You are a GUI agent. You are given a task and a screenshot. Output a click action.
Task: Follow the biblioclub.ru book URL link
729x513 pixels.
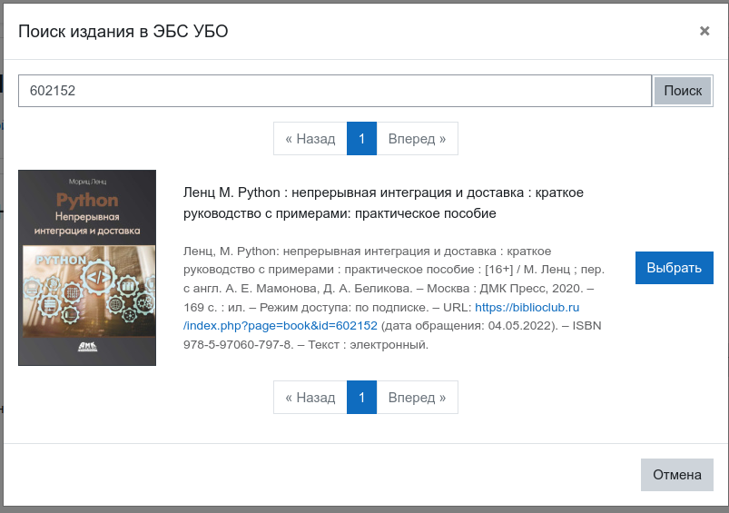pos(381,316)
